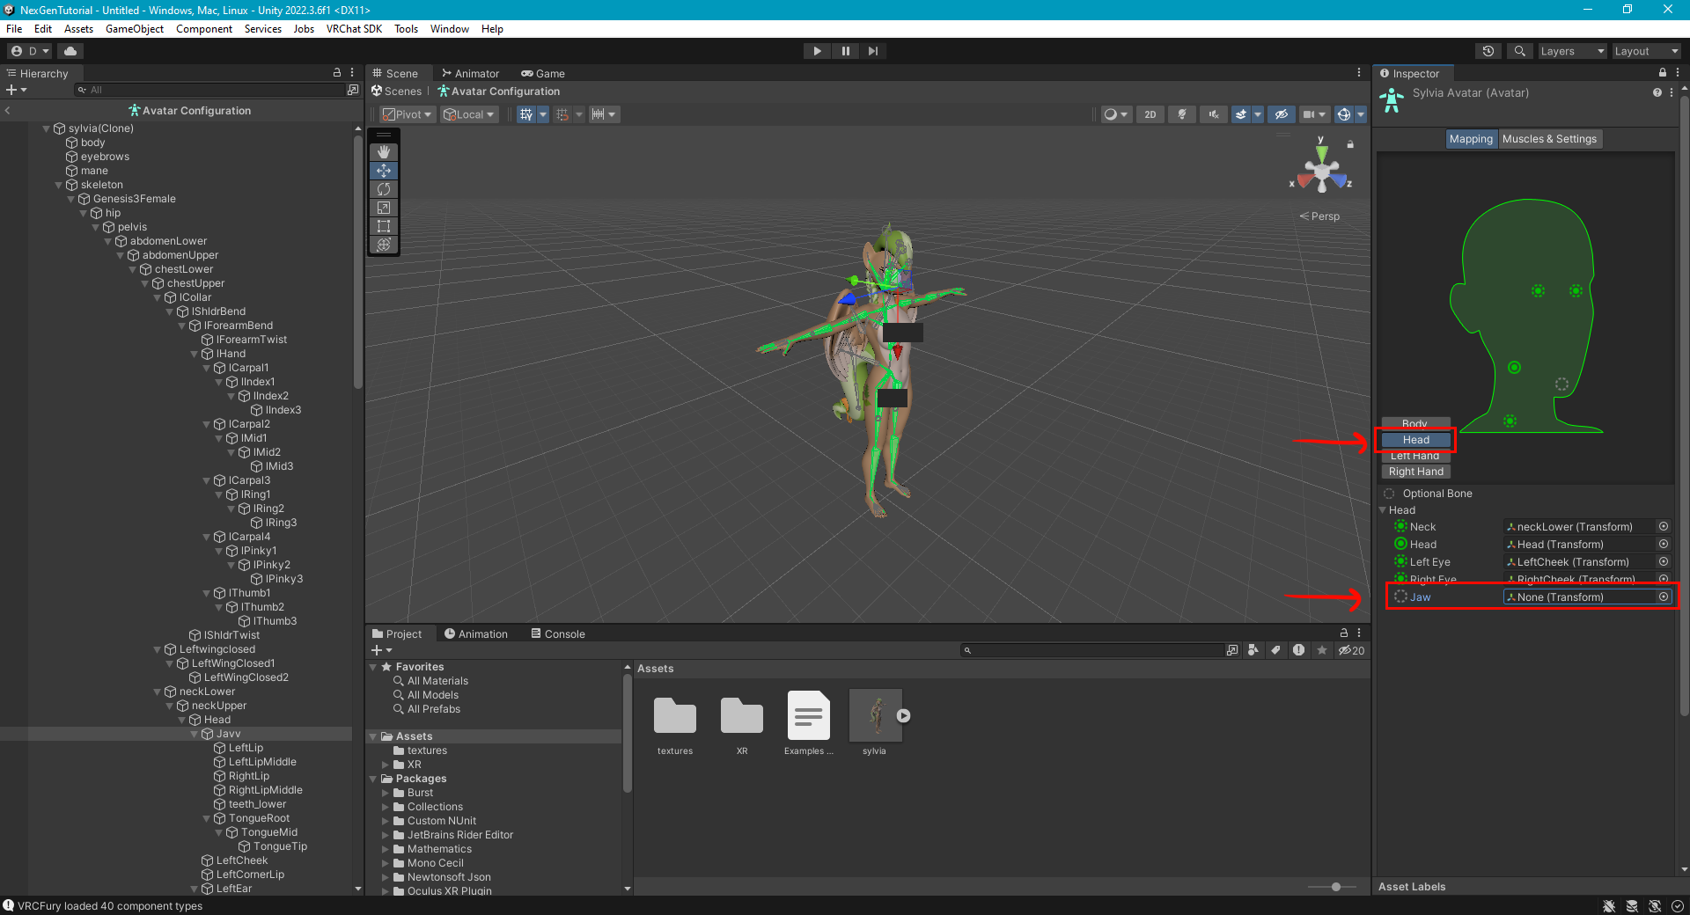Viewport: 1690px width, 915px height.
Task: Click the Play button
Action: pyautogui.click(x=817, y=51)
